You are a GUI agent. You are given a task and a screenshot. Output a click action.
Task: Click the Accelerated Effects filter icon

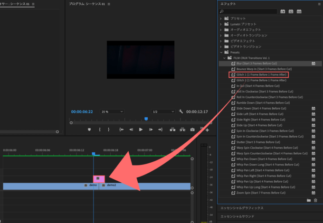283,11
